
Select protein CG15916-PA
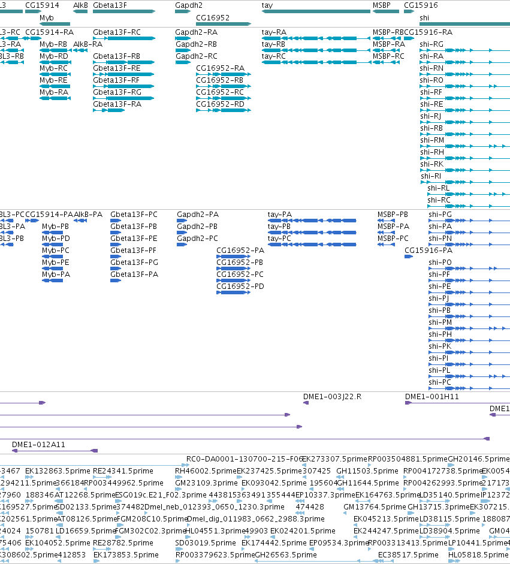428,251
